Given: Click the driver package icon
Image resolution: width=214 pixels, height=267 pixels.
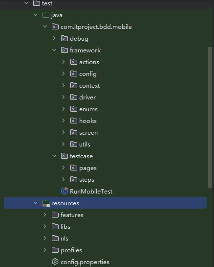Looking at the screenshot, I should (74, 97).
